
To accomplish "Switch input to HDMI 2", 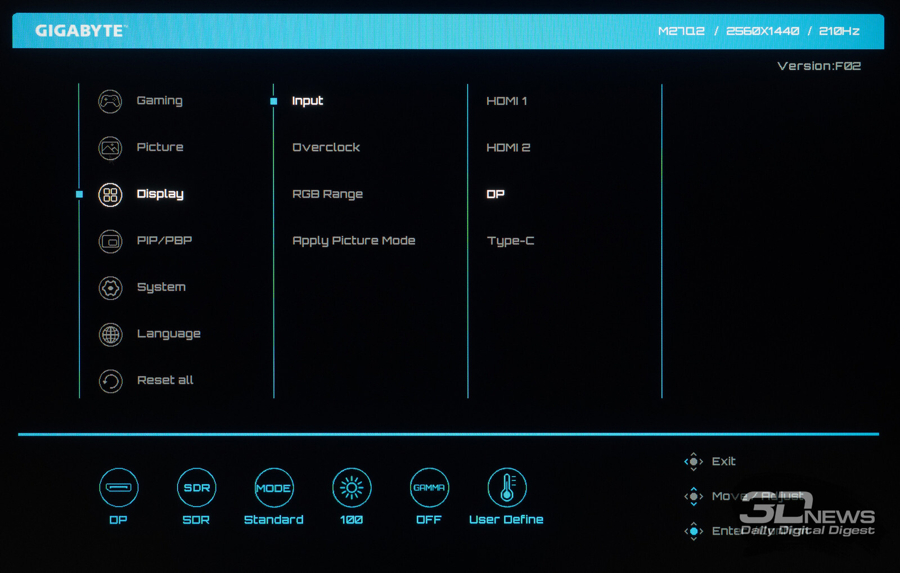I will pyautogui.click(x=508, y=148).
